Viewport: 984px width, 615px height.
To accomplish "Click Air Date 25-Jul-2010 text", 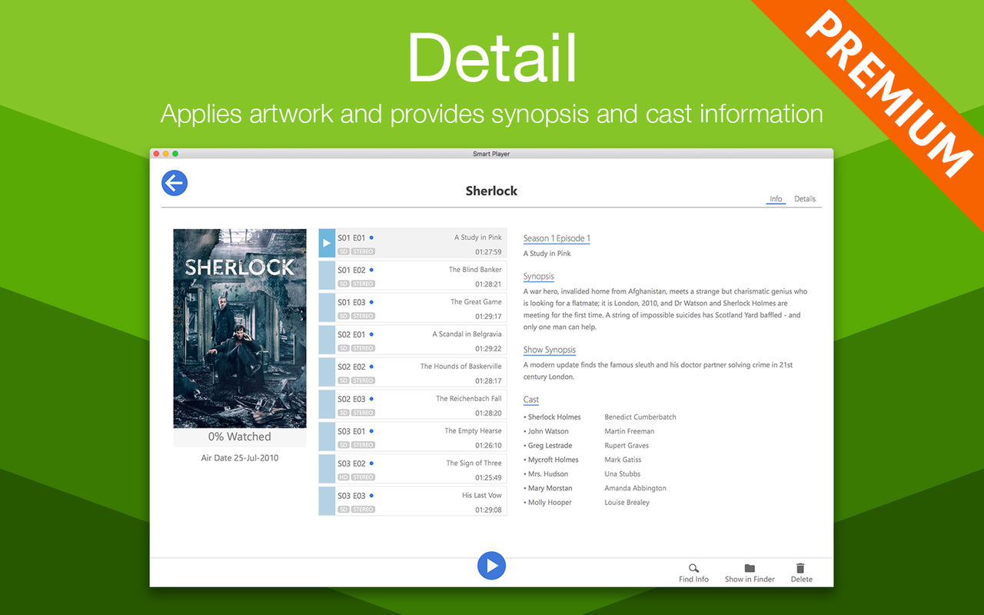I will click(240, 458).
